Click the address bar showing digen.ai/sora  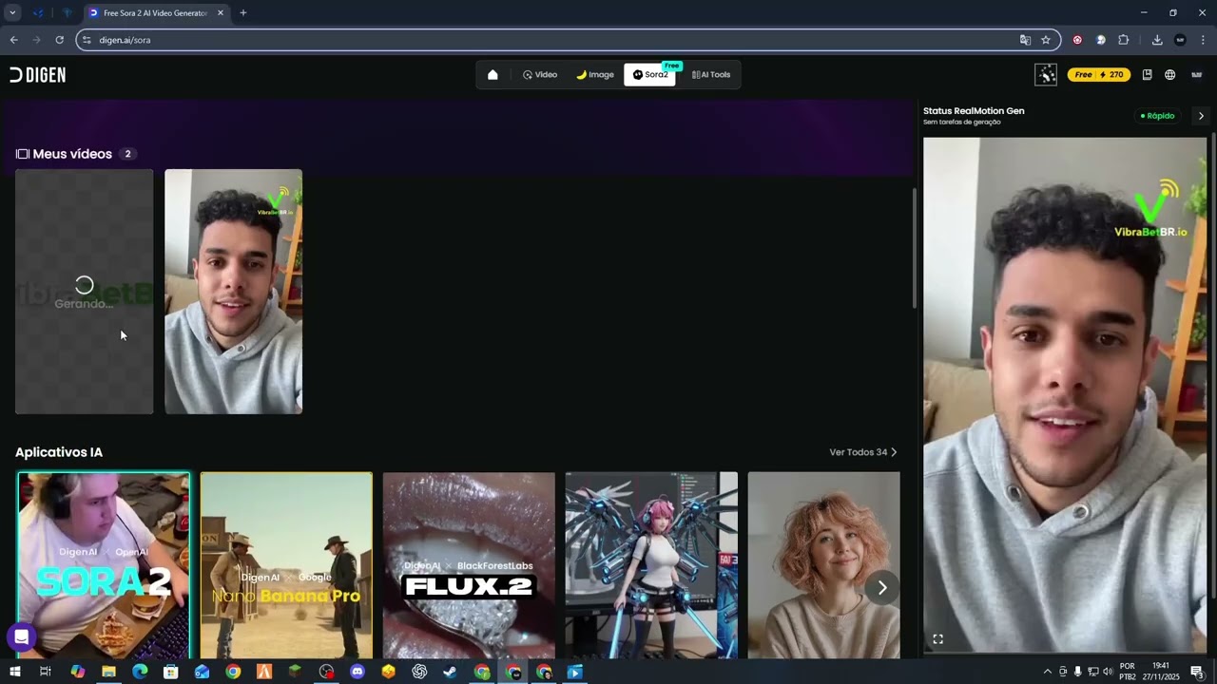pyautogui.click(x=567, y=40)
